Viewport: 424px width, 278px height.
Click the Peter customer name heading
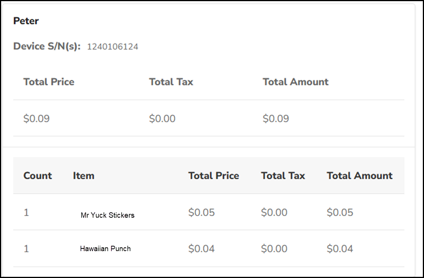(x=26, y=21)
